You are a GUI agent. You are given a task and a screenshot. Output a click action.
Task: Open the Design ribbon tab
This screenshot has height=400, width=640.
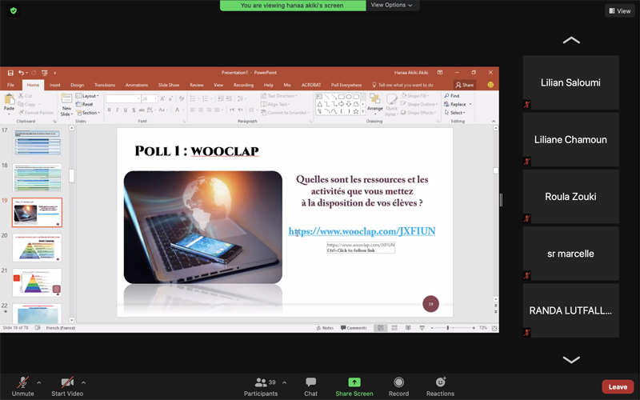pos(77,85)
